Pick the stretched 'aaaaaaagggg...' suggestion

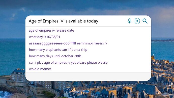pyautogui.click(x=68, y=43)
